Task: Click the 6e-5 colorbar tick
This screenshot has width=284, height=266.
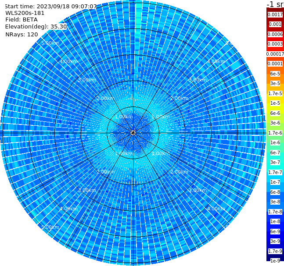Action: (275, 74)
